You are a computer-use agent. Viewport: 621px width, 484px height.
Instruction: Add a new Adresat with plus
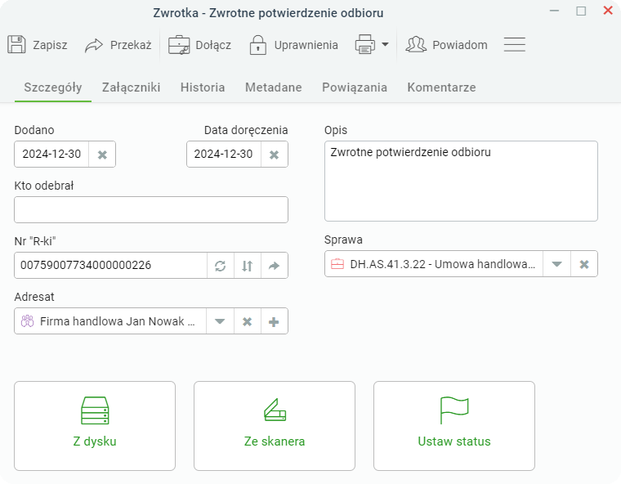point(274,321)
